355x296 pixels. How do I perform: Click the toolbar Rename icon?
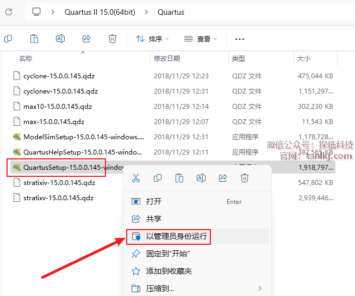[x=60, y=39]
